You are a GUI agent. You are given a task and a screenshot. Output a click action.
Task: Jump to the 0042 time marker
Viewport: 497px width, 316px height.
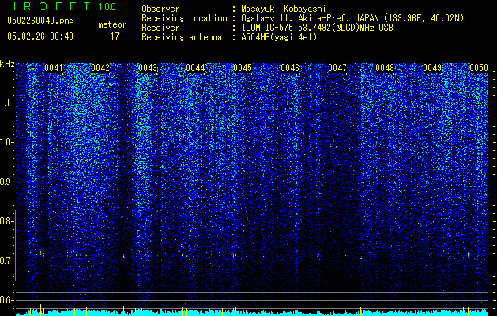tap(100, 68)
